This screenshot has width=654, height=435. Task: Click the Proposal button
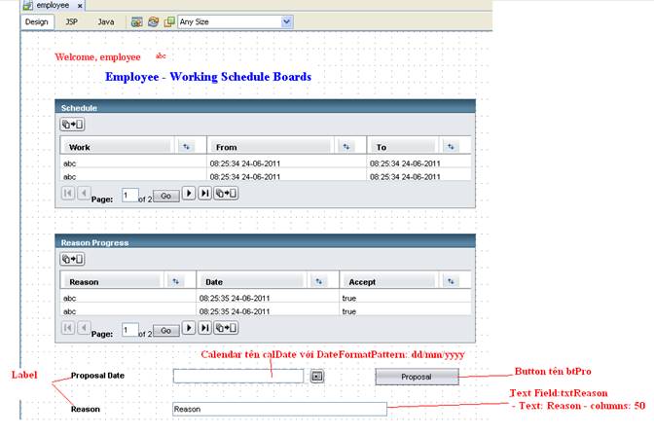click(x=417, y=377)
